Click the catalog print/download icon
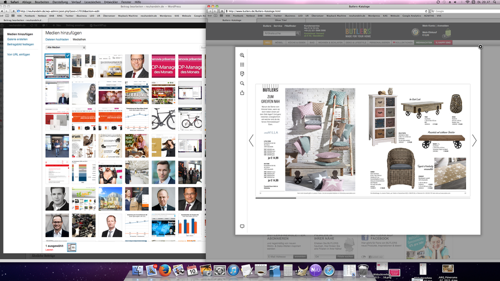Image resolution: width=500 pixels, height=281 pixels. pos(242,74)
